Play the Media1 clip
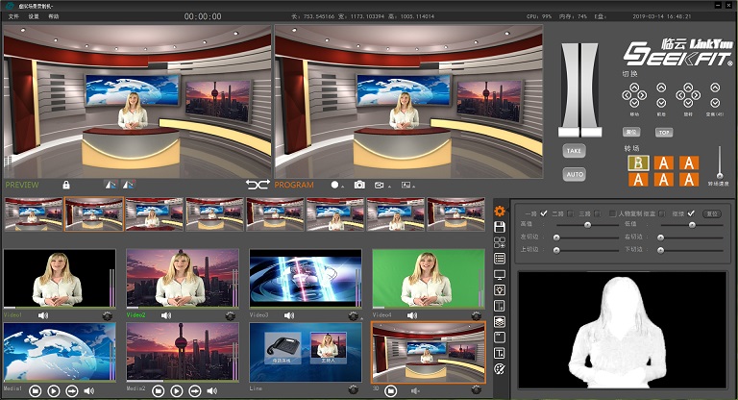Image resolution: width=738 pixels, height=400 pixels. pos(53,391)
